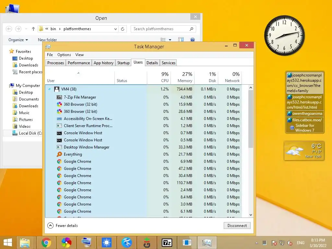Switch to the Processes tab
The width and height of the screenshot is (332, 249).
tap(55, 63)
